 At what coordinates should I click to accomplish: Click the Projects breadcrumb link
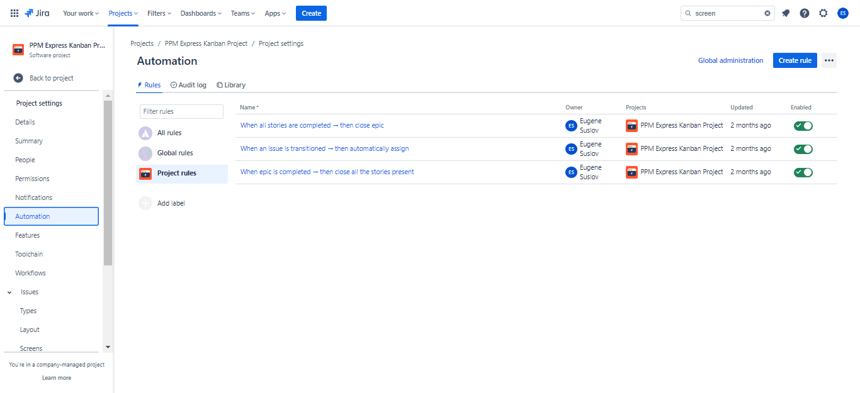142,43
